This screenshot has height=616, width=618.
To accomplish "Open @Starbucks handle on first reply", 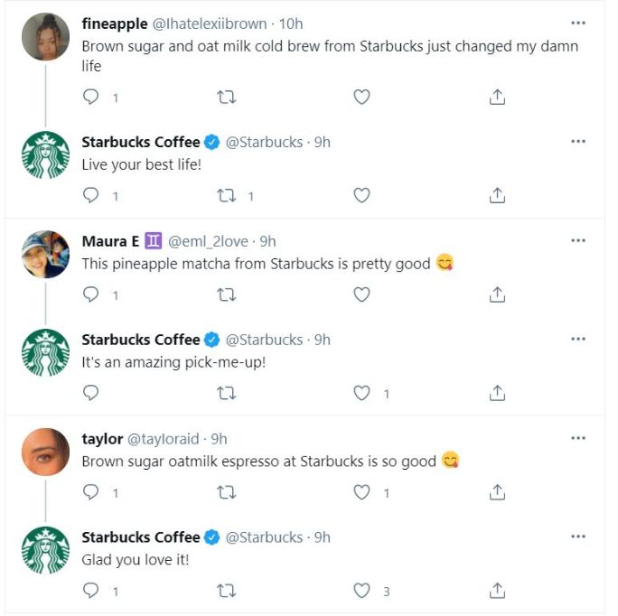I will point(264,142).
